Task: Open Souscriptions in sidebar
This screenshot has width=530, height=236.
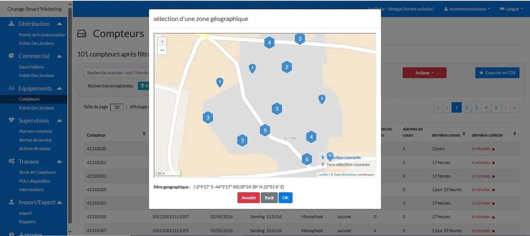Action: coord(31,67)
